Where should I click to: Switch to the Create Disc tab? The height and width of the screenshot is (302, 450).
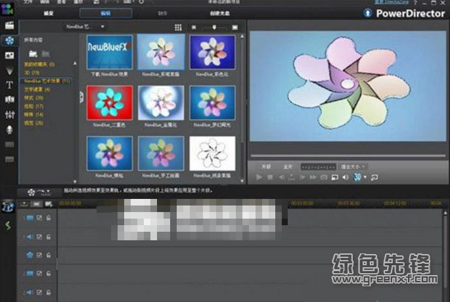coord(219,13)
